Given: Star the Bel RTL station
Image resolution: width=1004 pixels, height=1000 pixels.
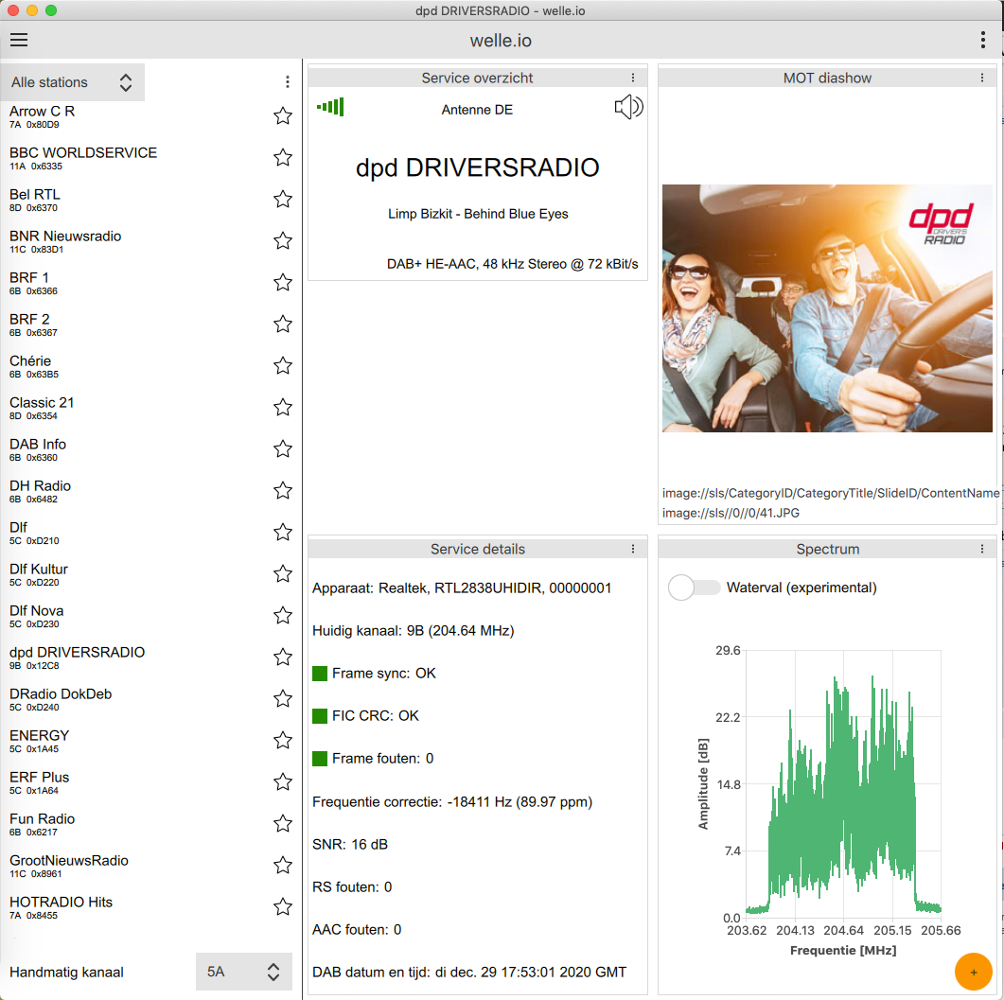Looking at the screenshot, I should point(283,199).
